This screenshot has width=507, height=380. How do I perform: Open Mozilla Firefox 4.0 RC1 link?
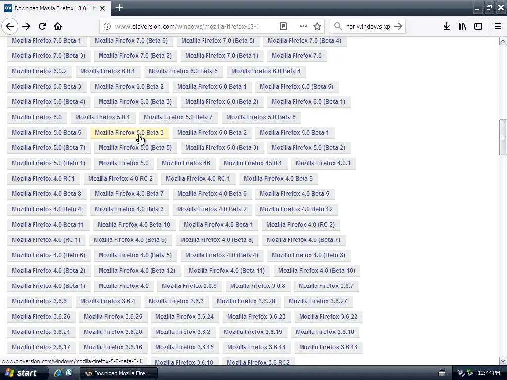43,178
